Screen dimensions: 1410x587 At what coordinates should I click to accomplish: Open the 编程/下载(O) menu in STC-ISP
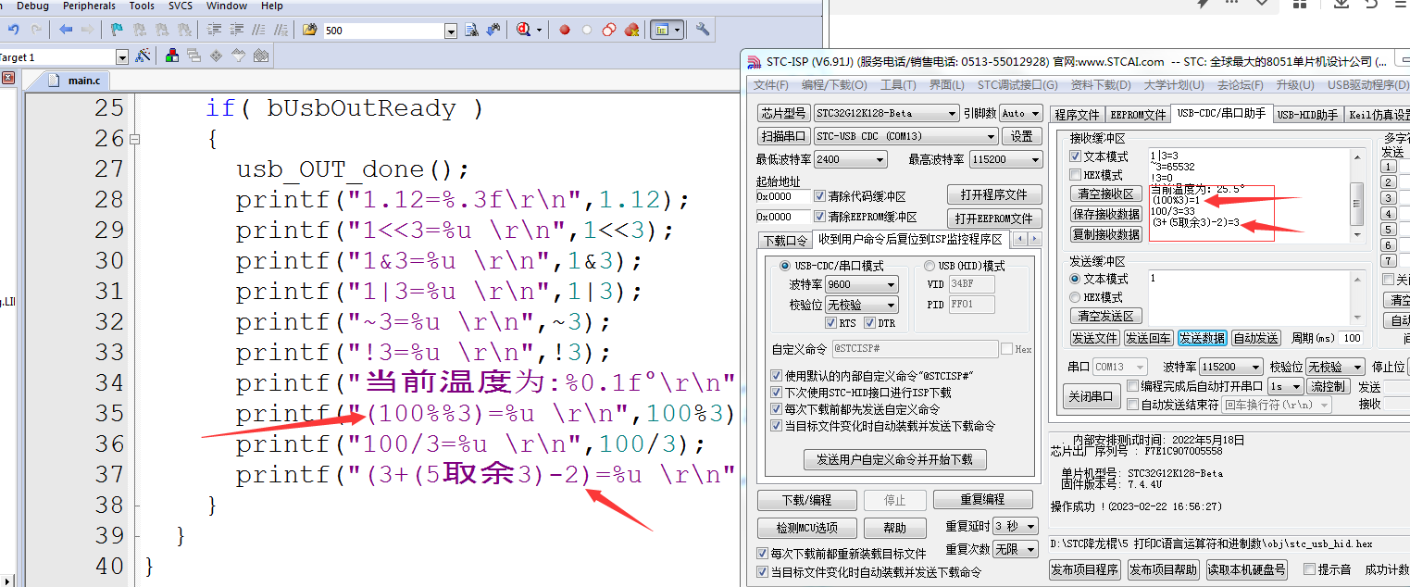coord(834,85)
